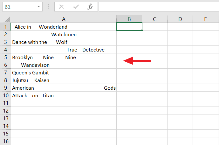Click the Enter checkmark formula bar icon

76,7
